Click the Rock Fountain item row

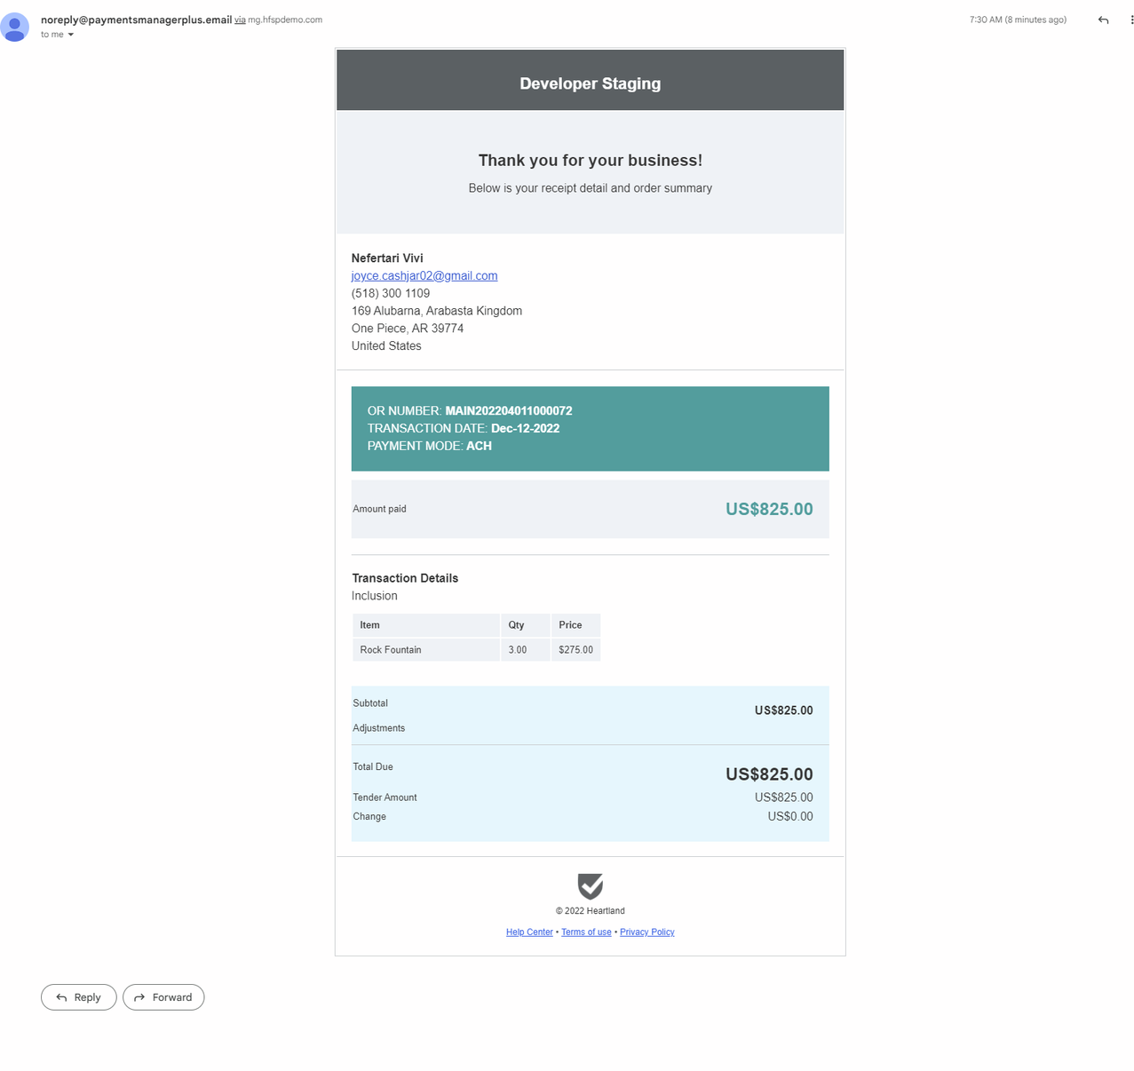click(x=391, y=650)
